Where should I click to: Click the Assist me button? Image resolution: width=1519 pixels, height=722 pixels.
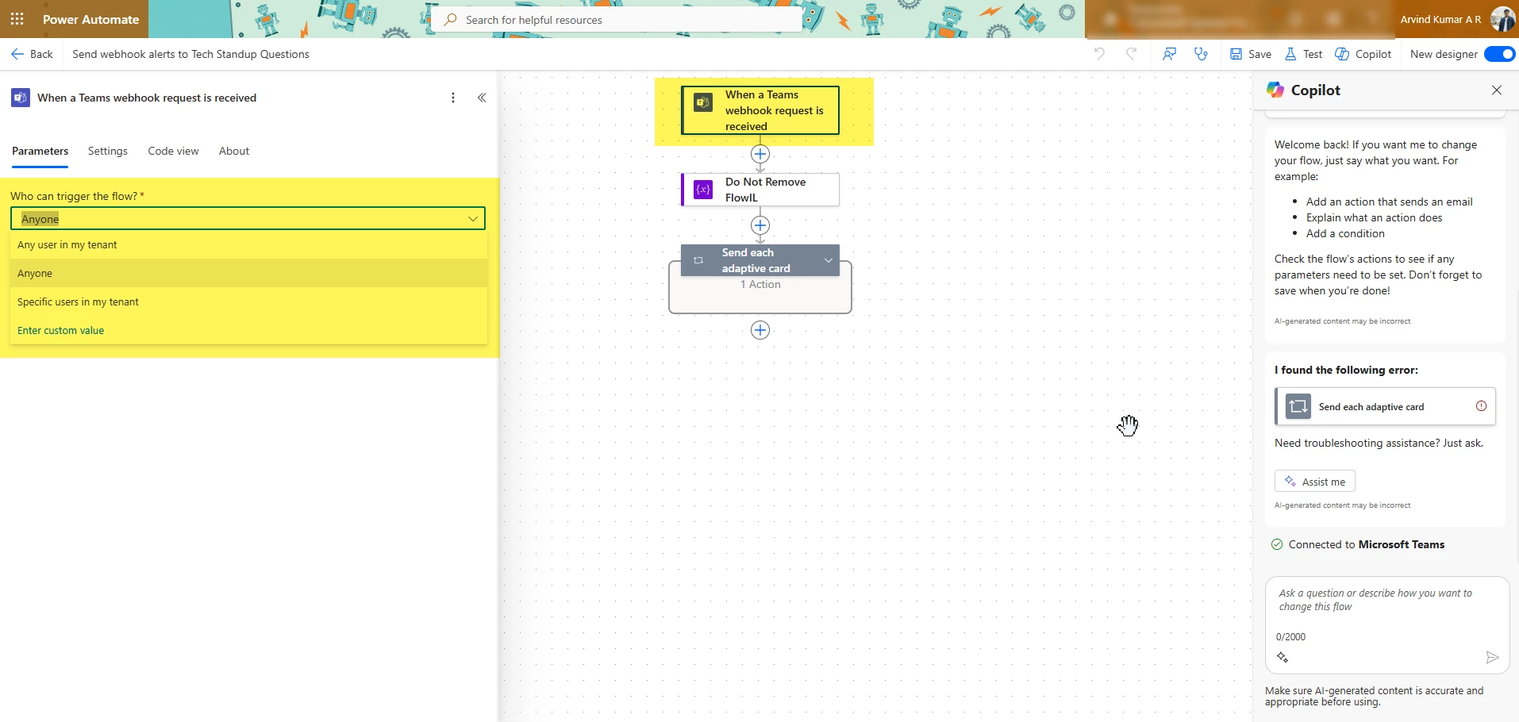1315,482
